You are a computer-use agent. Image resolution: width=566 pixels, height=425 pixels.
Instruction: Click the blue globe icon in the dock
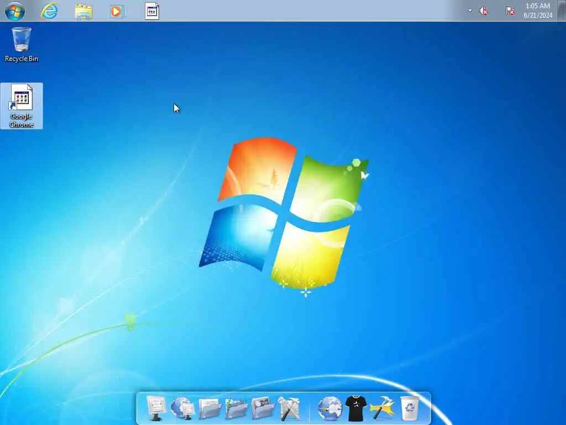pyautogui.click(x=330, y=408)
